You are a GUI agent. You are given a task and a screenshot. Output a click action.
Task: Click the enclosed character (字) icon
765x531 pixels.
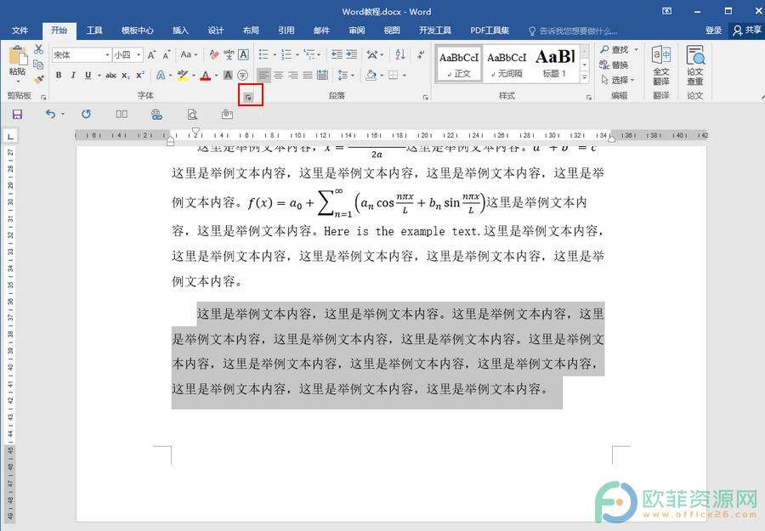(242, 75)
